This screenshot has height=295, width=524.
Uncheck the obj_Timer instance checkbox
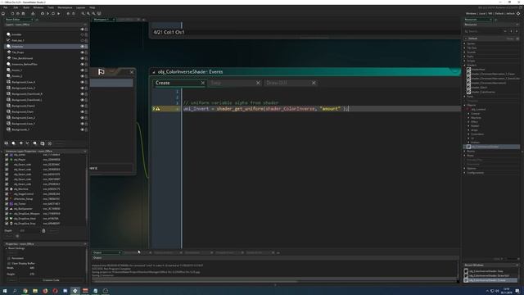point(7,203)
